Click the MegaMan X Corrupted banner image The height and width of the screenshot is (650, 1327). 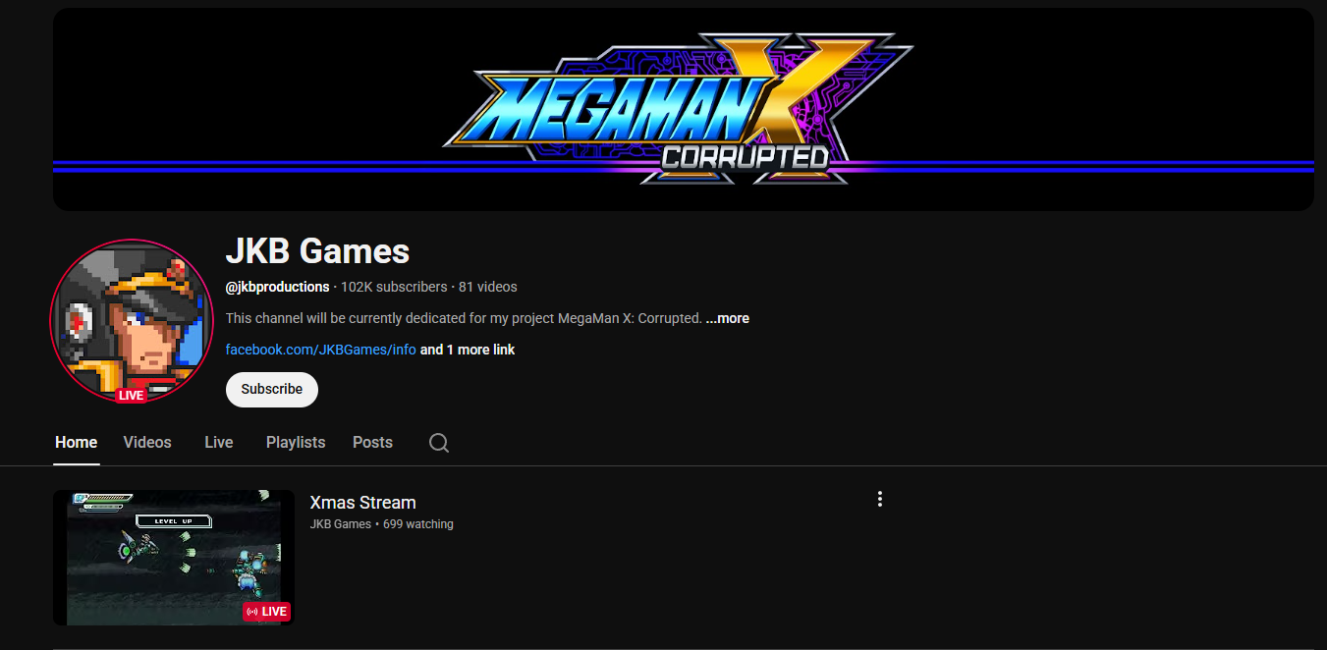(684, 110)
